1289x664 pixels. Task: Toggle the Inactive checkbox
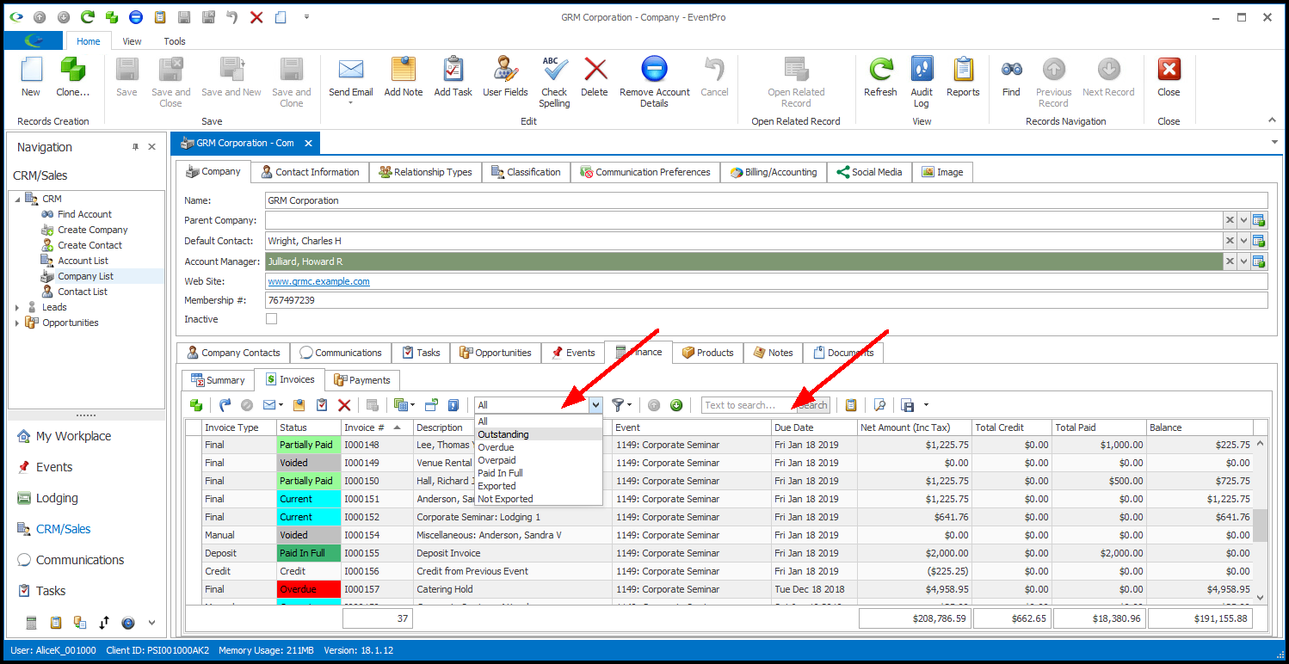coord(272,318)
